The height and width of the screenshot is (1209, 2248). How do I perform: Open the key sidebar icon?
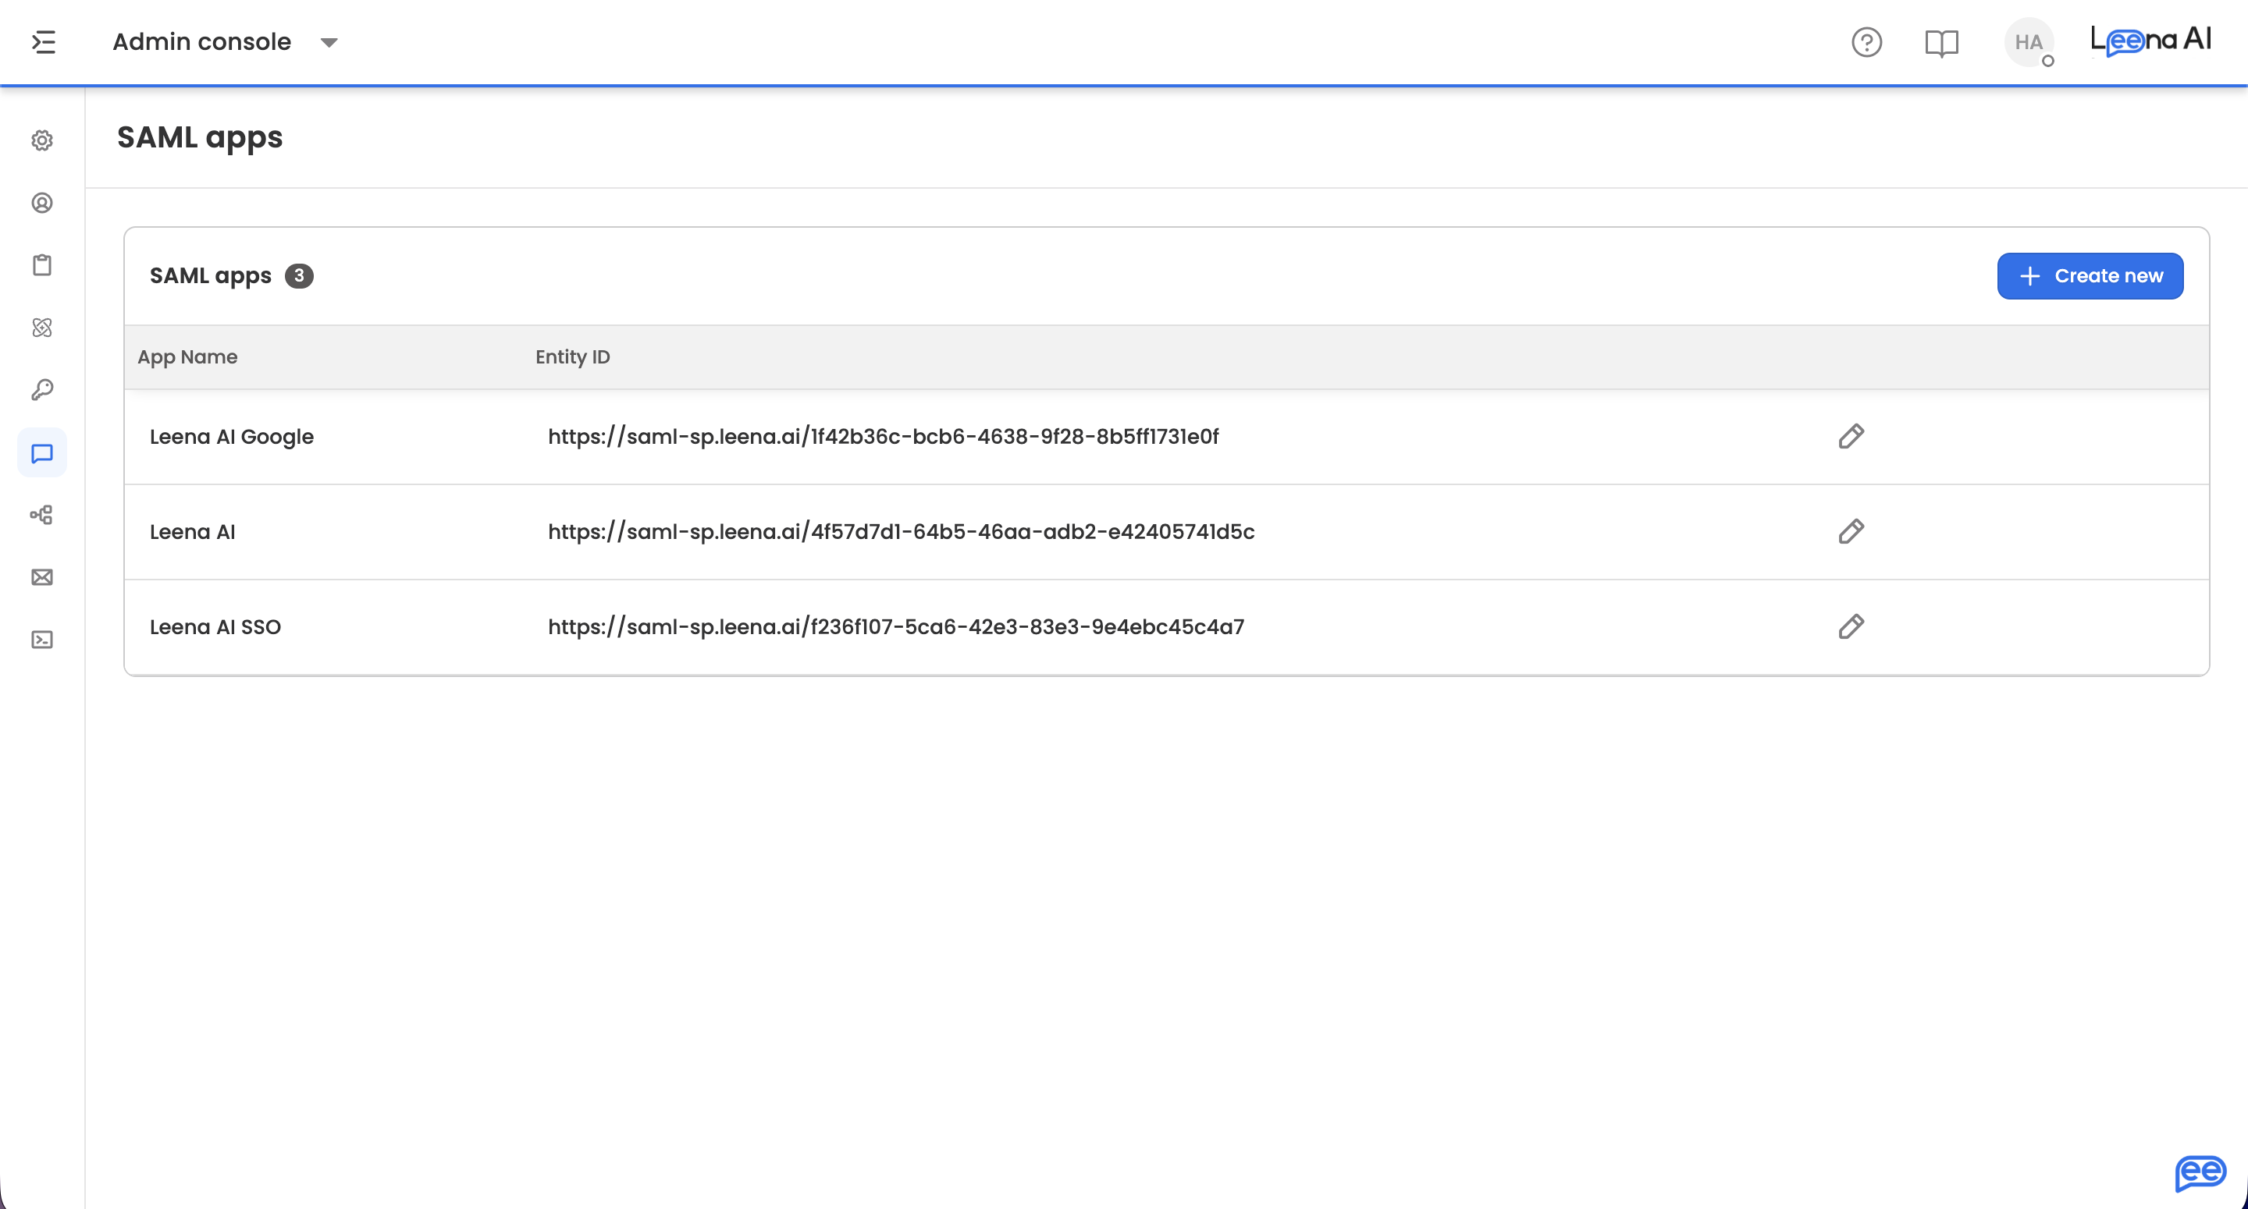pyautogui.click(x=42, y=390)
